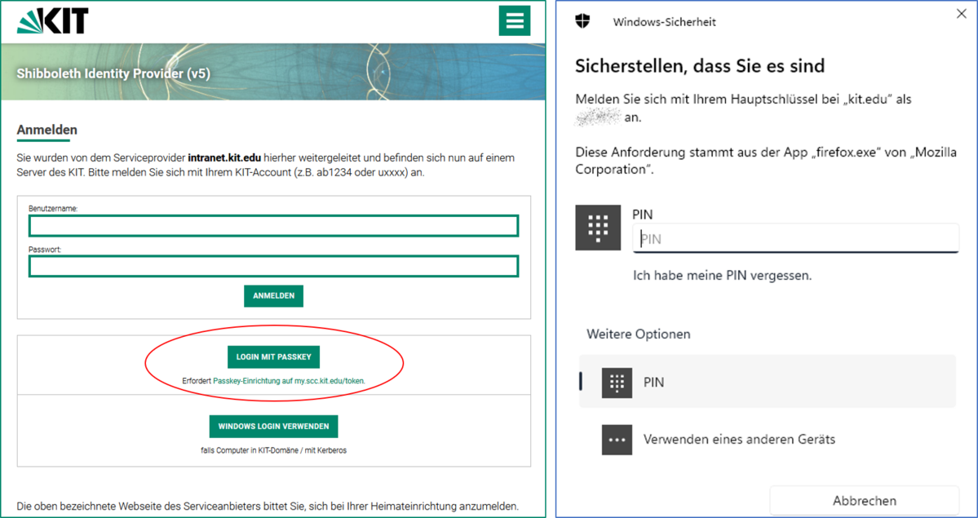Viewport: 978px width, 518px height.
Task: Focus the Benutzername input field
Action: pos(273,226)
